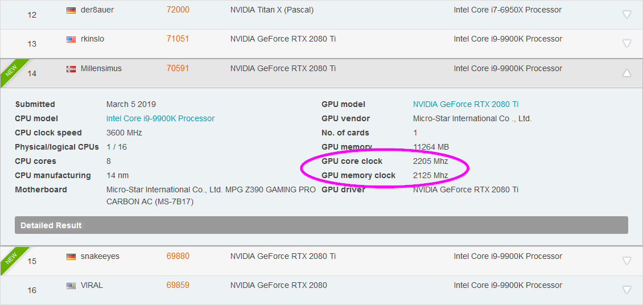
Task: Click rank number 16
Action: click(32, 290)
